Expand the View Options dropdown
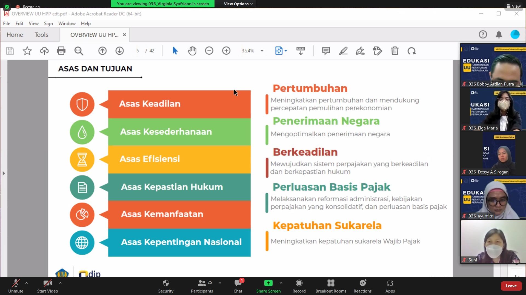The image size is (526, 295). [238, 4]
